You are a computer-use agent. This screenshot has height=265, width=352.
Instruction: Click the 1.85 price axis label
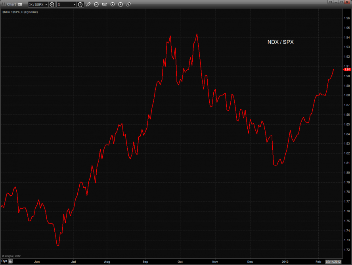click(347, 124)
